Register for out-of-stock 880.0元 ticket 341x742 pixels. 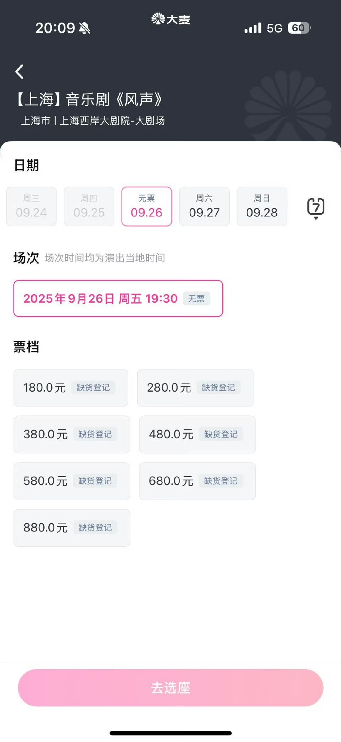[x=95, y=528]
